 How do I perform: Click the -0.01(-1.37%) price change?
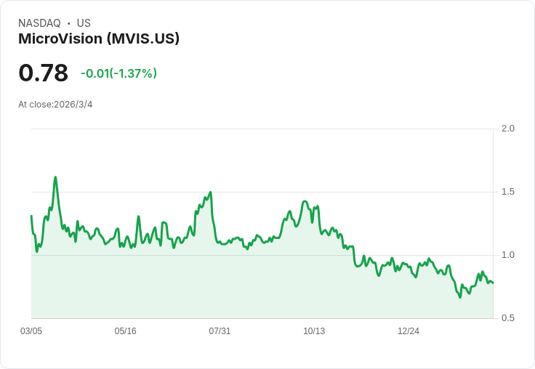click(118, 73)
